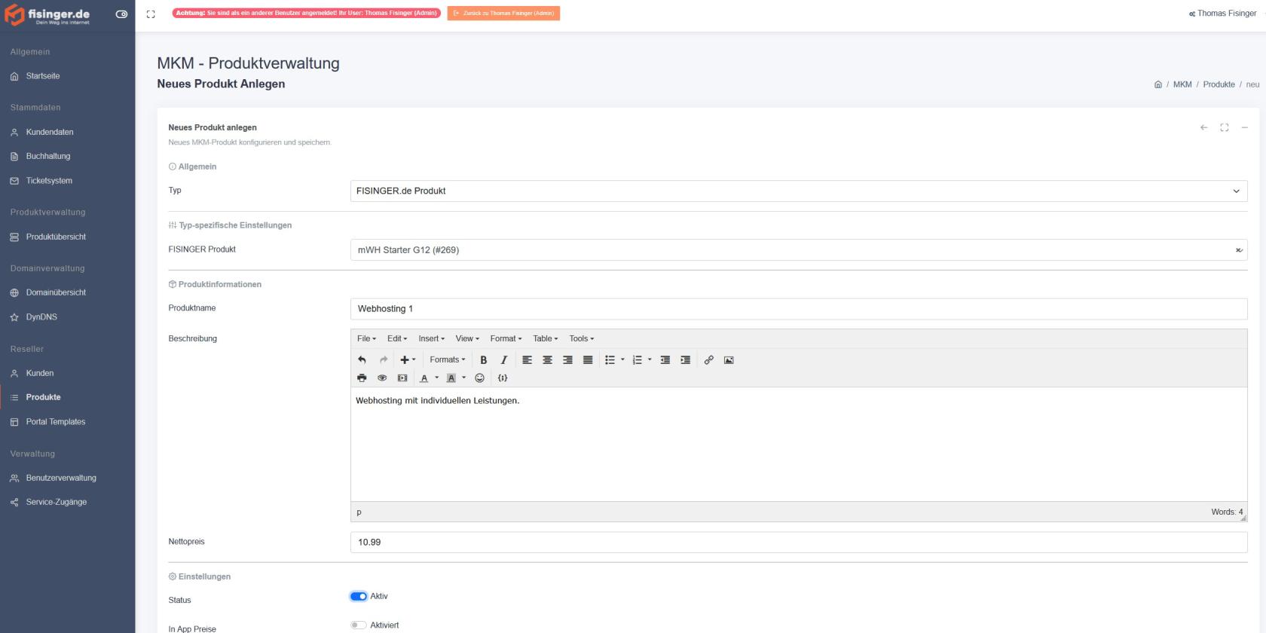Open the FISINGER Produkt selector
1266x633 pixels.
coord(799,249)
